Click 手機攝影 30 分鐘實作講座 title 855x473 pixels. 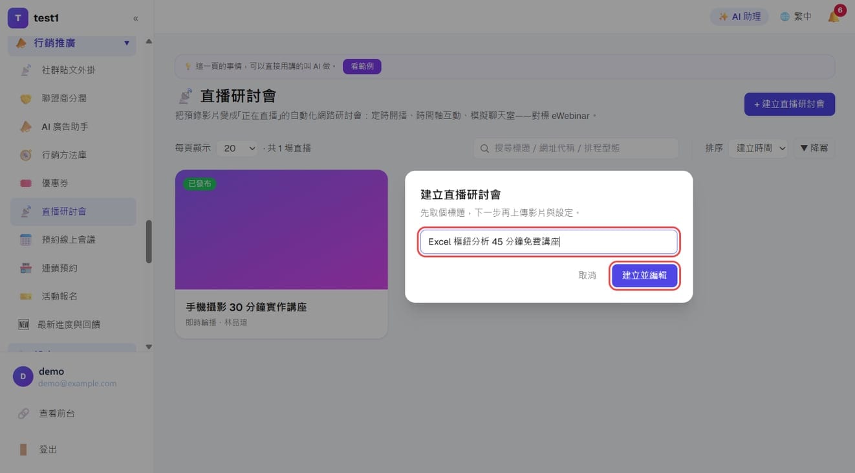pyautogui.click(x=246, y=307)
